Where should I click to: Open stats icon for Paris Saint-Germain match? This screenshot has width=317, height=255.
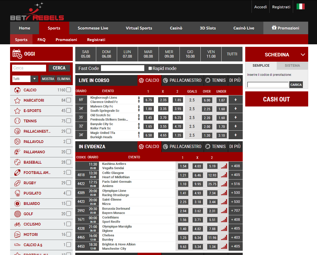[224, 184]
